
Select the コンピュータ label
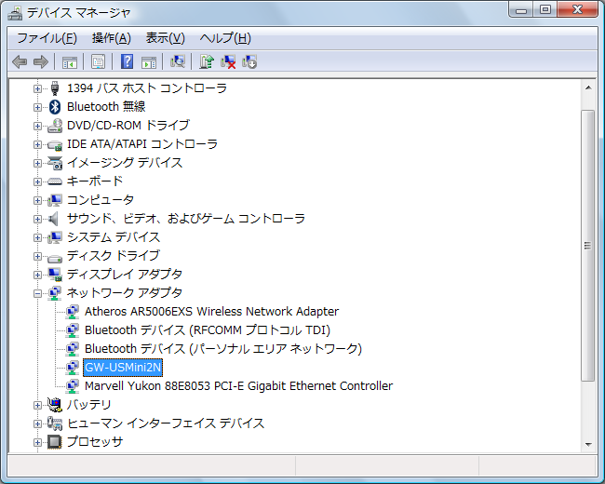tap(101, 200)
